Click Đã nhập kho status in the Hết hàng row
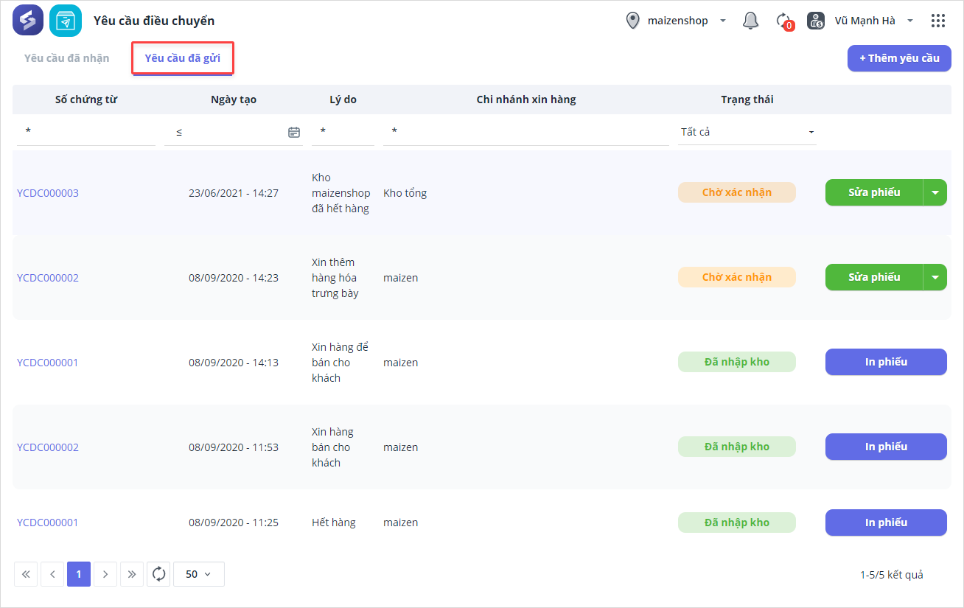The image size is (964, 608). point(737,523)
